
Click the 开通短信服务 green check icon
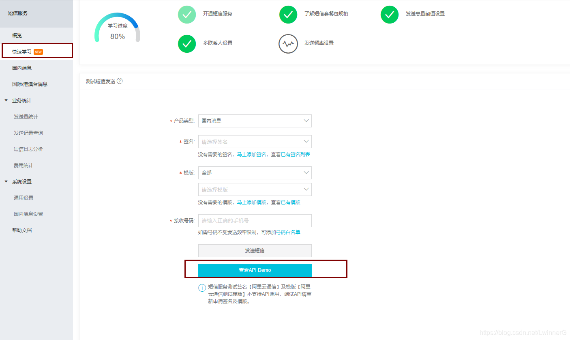[187, 14]
